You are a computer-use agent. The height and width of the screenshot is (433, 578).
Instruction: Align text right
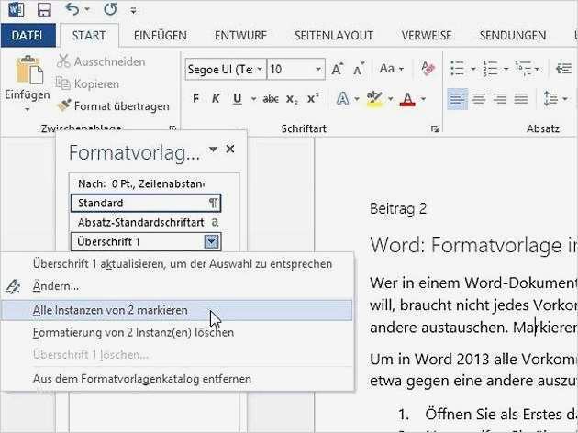(500, 98)
